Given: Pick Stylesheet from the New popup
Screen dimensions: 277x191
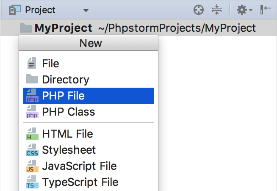Looking at the screenshot, I should (x=89, y=150).
